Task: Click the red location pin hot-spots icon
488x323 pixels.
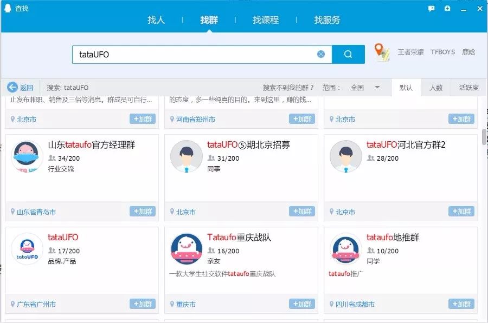Action: click(x=380, y=52)
